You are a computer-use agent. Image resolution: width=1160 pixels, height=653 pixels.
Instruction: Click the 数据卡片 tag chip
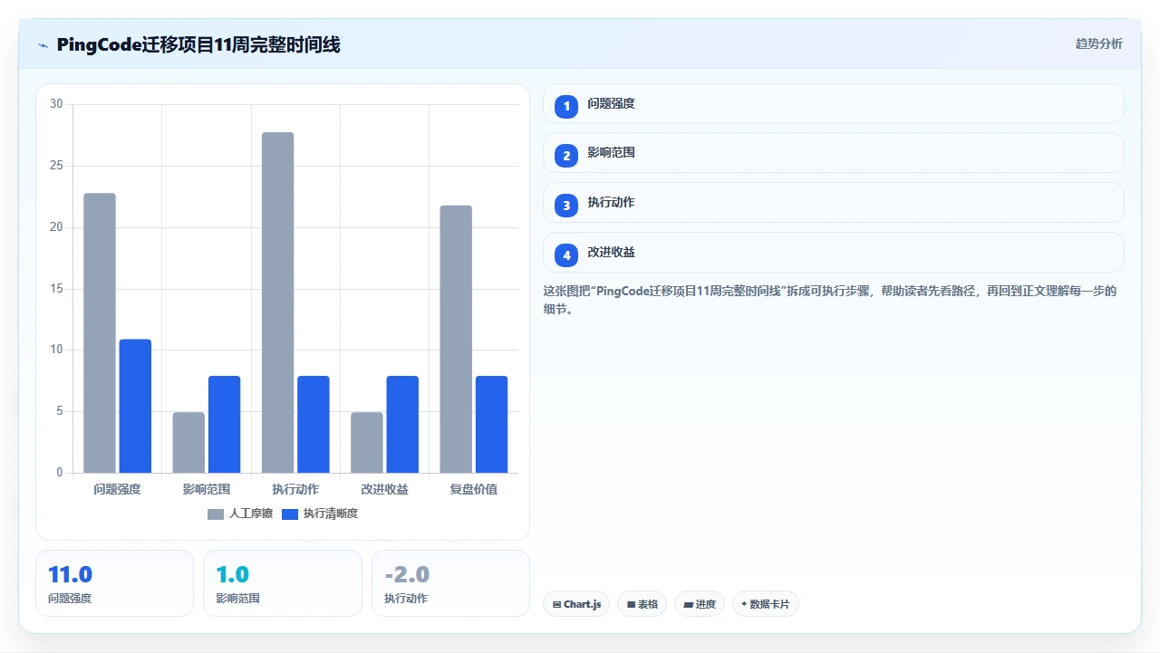766,604
